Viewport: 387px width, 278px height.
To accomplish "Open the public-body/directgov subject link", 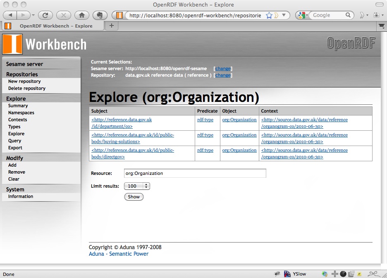I will tap(133, 153).
